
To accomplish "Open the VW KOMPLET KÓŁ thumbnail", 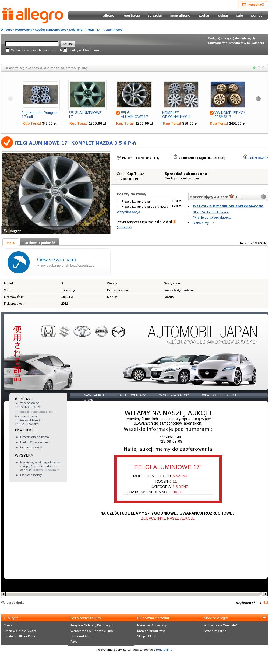I will (228, 94).
